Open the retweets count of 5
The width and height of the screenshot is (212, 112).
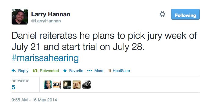[13, 87]
